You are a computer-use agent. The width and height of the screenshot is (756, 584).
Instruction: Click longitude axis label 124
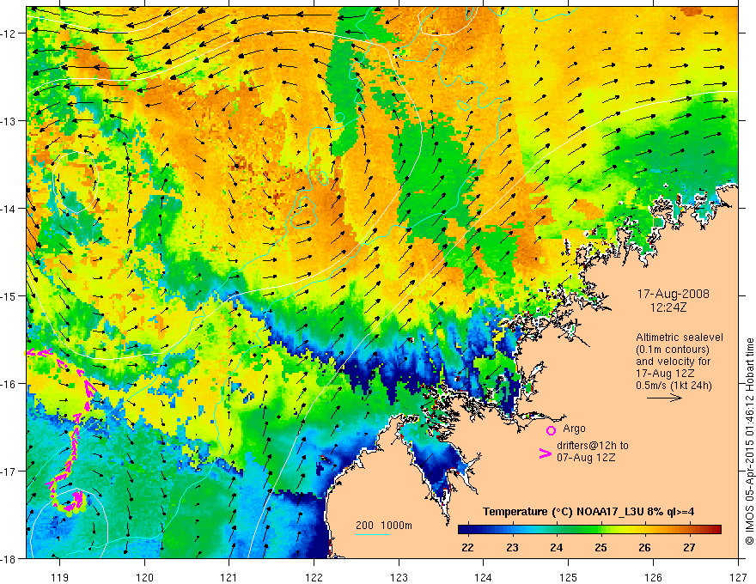pos(484,577)
